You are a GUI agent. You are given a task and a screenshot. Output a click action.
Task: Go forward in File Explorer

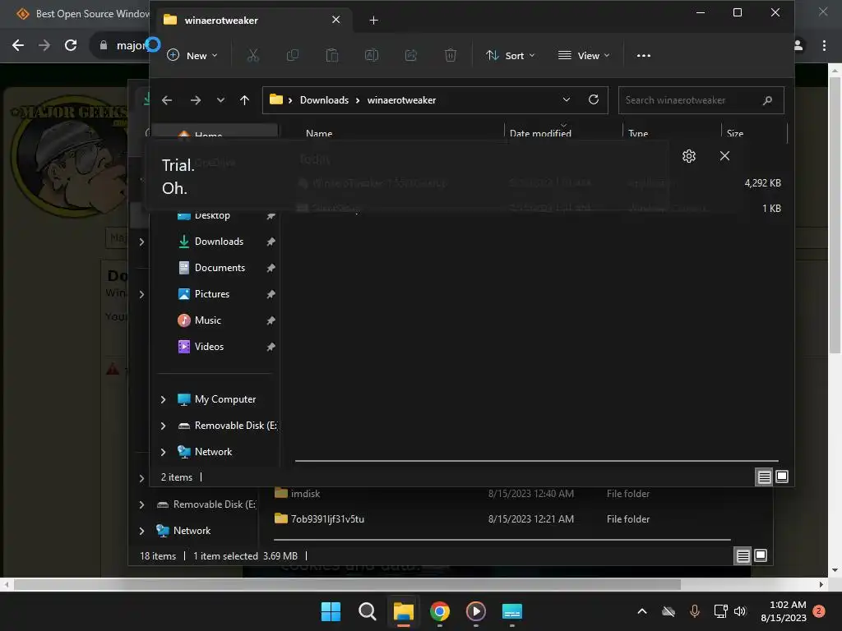coord(196,100)
